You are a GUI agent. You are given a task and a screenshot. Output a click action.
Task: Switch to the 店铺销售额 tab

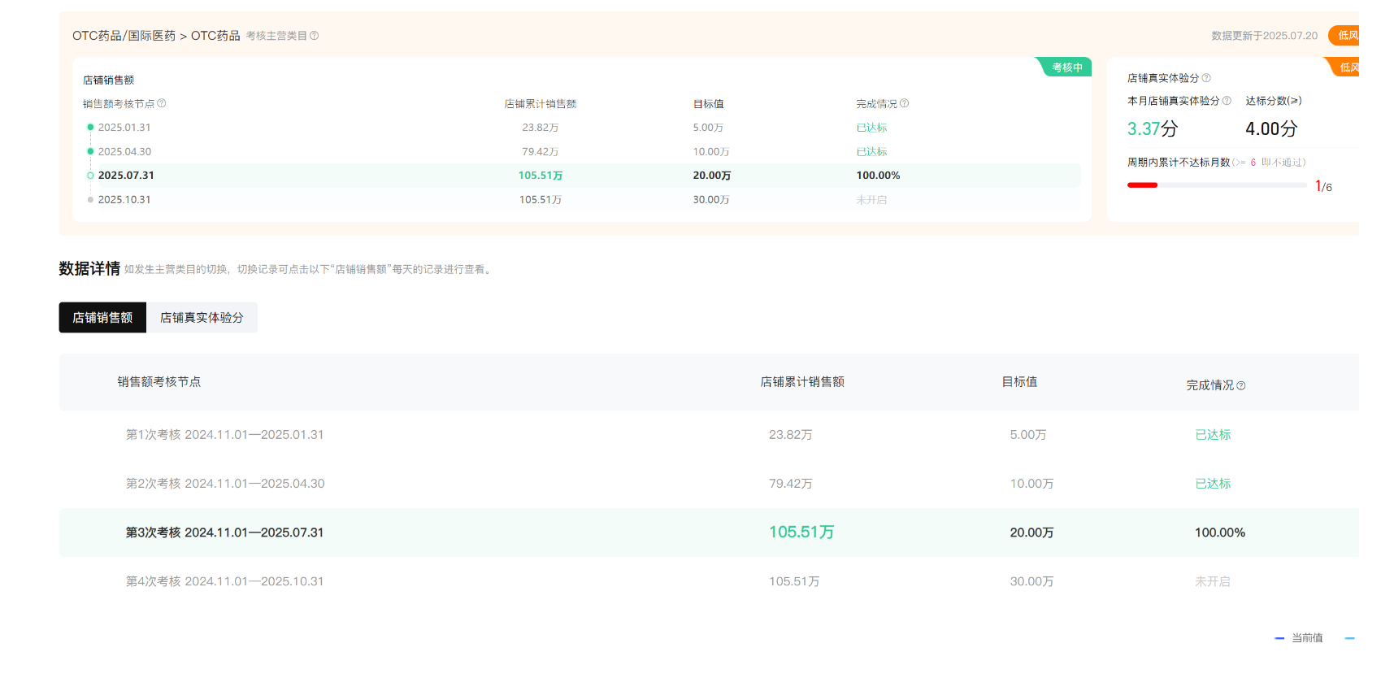[x=102, y=318]
